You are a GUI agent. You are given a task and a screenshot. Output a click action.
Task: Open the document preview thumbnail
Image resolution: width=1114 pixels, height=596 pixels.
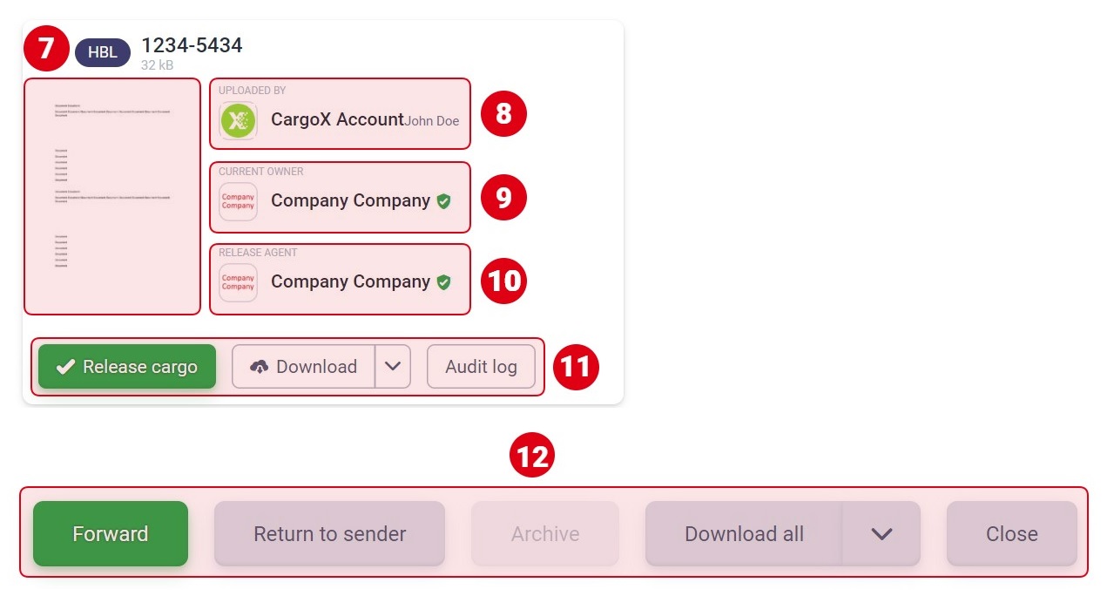[x=112, y=196]
